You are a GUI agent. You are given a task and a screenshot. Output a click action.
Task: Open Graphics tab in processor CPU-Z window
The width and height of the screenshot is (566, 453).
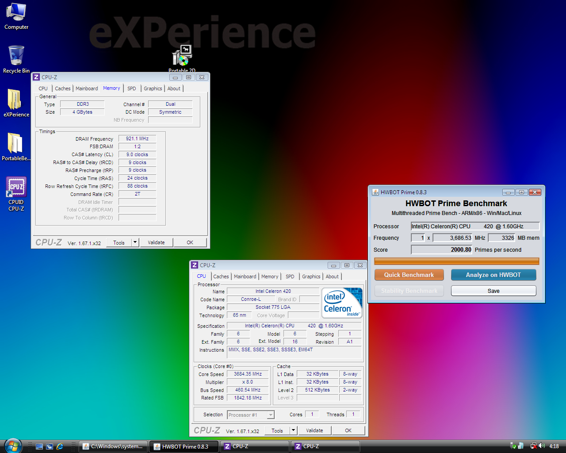click(x=311, y=276)
